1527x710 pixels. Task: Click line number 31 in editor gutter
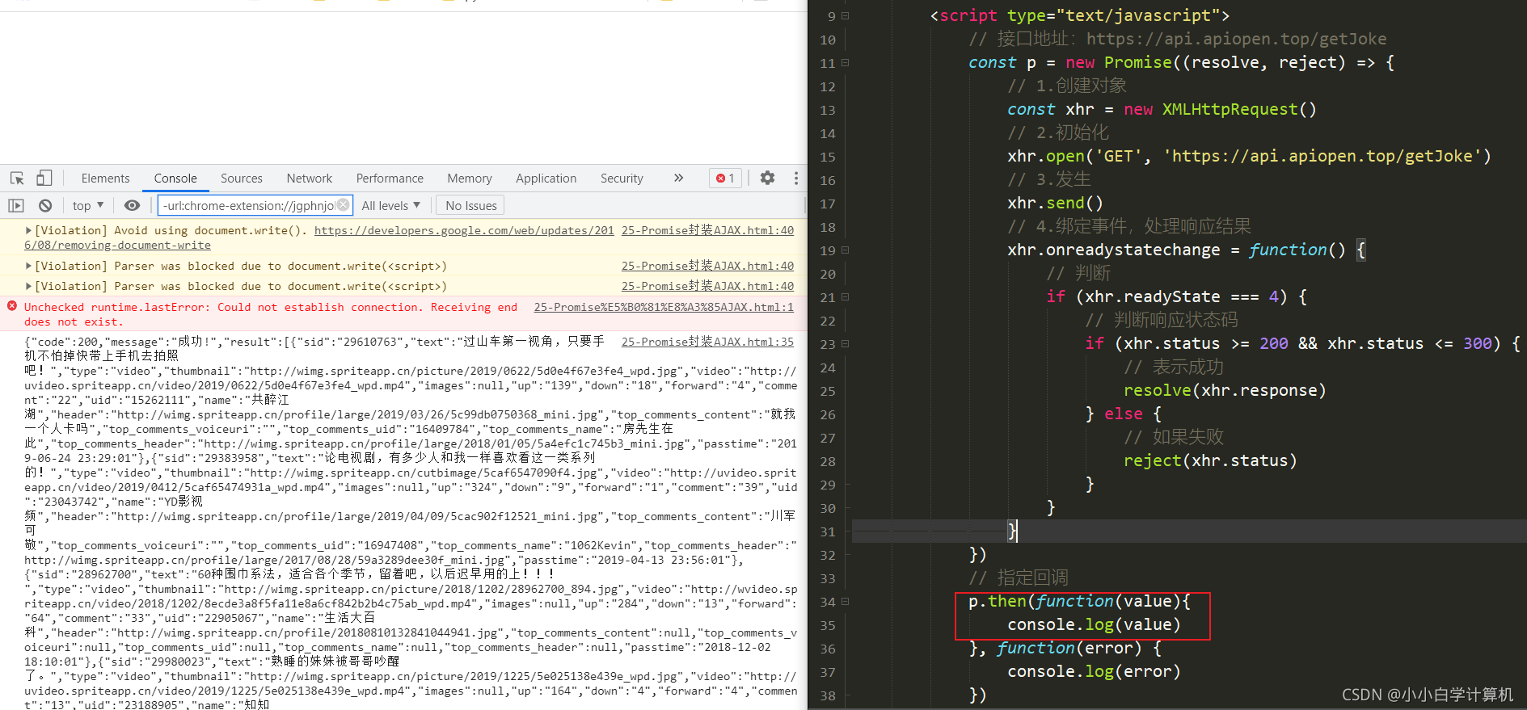click(x=827, y=531)
